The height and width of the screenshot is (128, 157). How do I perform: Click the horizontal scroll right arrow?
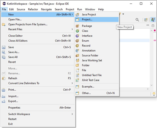(x=148, y=89)
